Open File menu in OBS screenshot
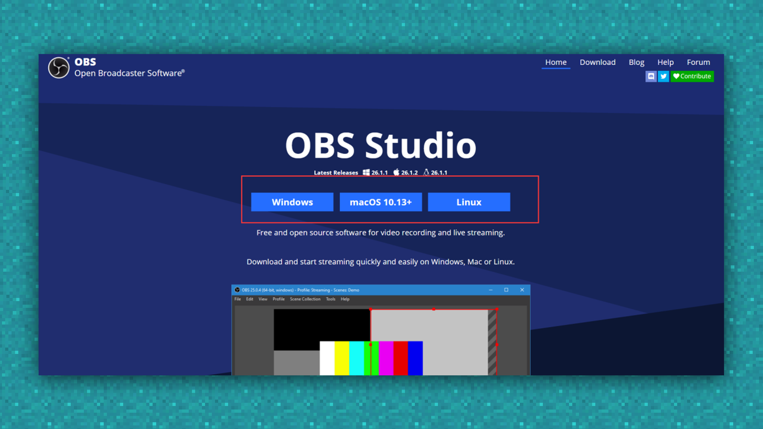The width and height of the screenshot is (763, 429). click(x=238, y=299)
